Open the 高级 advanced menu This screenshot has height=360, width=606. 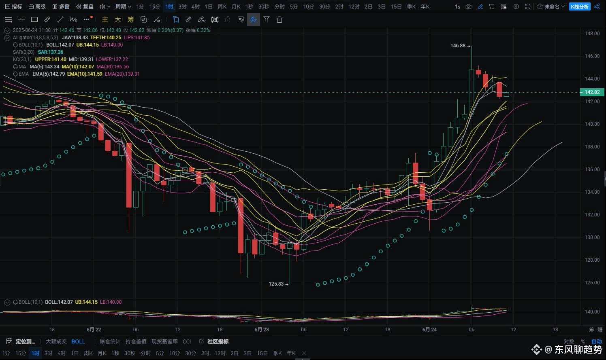click(37, 6)
